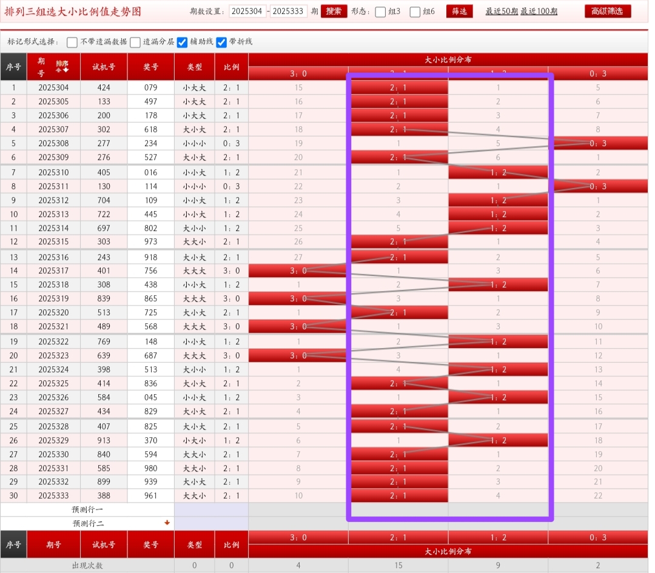
Task: Toggle the 组3 checkbox
Action: (x=380, y=12)
